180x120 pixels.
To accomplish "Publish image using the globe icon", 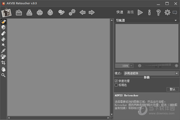I will (x=50, y=13).
